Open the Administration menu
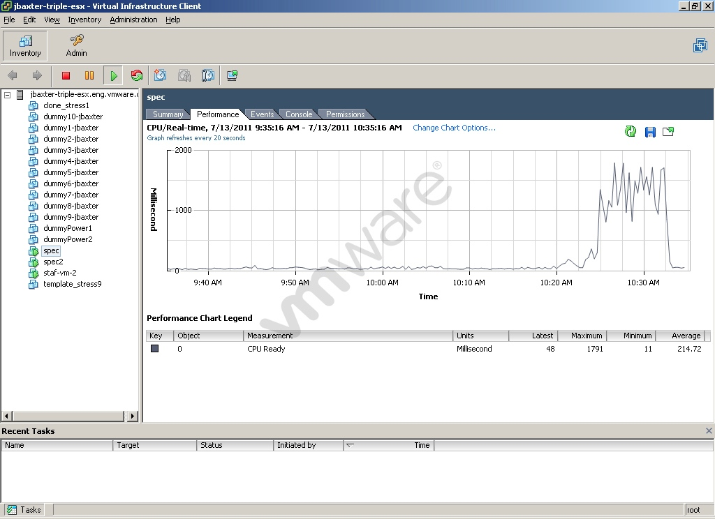The height and width of the screenshot is (519, 715). click(133, 20)
